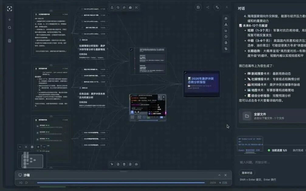This screenshot has width=306, height=191.
Task: Click the fit-view icon above the minimap
Action: pos(26,147)
